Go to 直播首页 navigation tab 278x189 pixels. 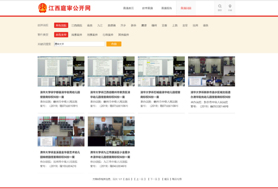click(x=128, y=8)
